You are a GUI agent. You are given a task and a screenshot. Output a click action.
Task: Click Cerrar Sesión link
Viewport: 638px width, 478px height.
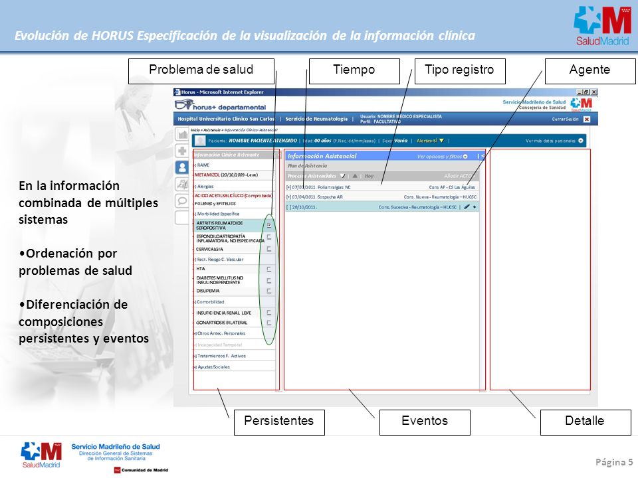565,119
